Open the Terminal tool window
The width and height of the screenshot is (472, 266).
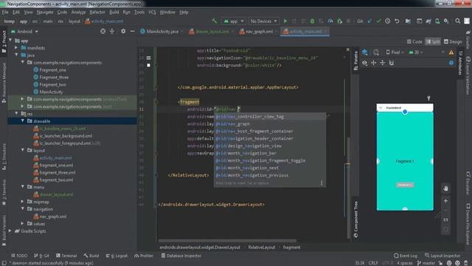click(66, 256)
